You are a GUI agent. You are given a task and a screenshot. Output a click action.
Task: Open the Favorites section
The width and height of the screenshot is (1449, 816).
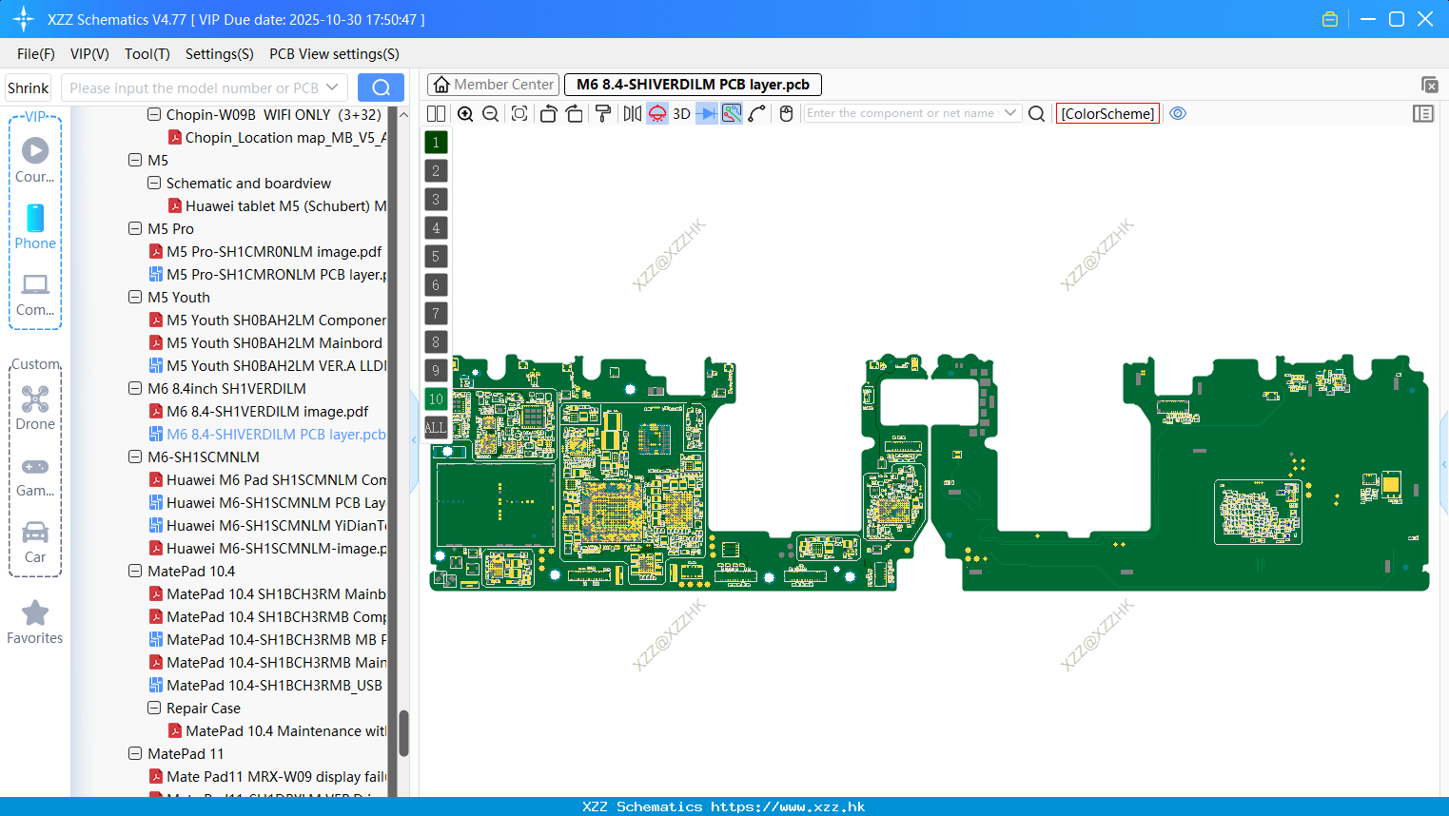click(35, 622)
